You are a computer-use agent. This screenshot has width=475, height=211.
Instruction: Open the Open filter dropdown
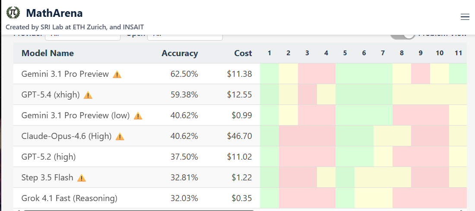click(185, 37)
